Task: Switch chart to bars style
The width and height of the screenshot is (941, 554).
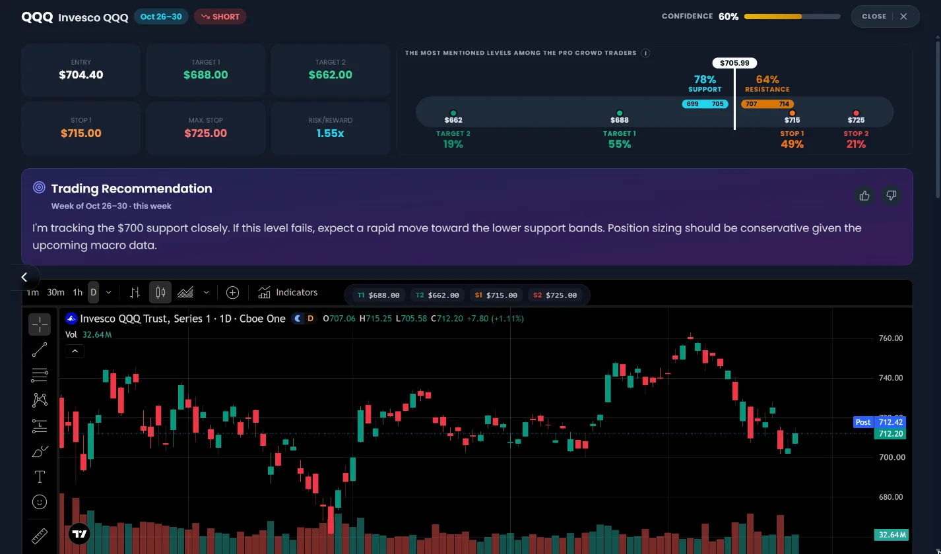Action: pyautogui.click(x=135, y=292)
